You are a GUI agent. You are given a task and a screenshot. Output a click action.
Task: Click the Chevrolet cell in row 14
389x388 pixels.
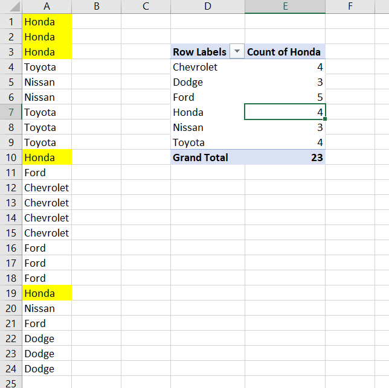(x=47, y=218)
